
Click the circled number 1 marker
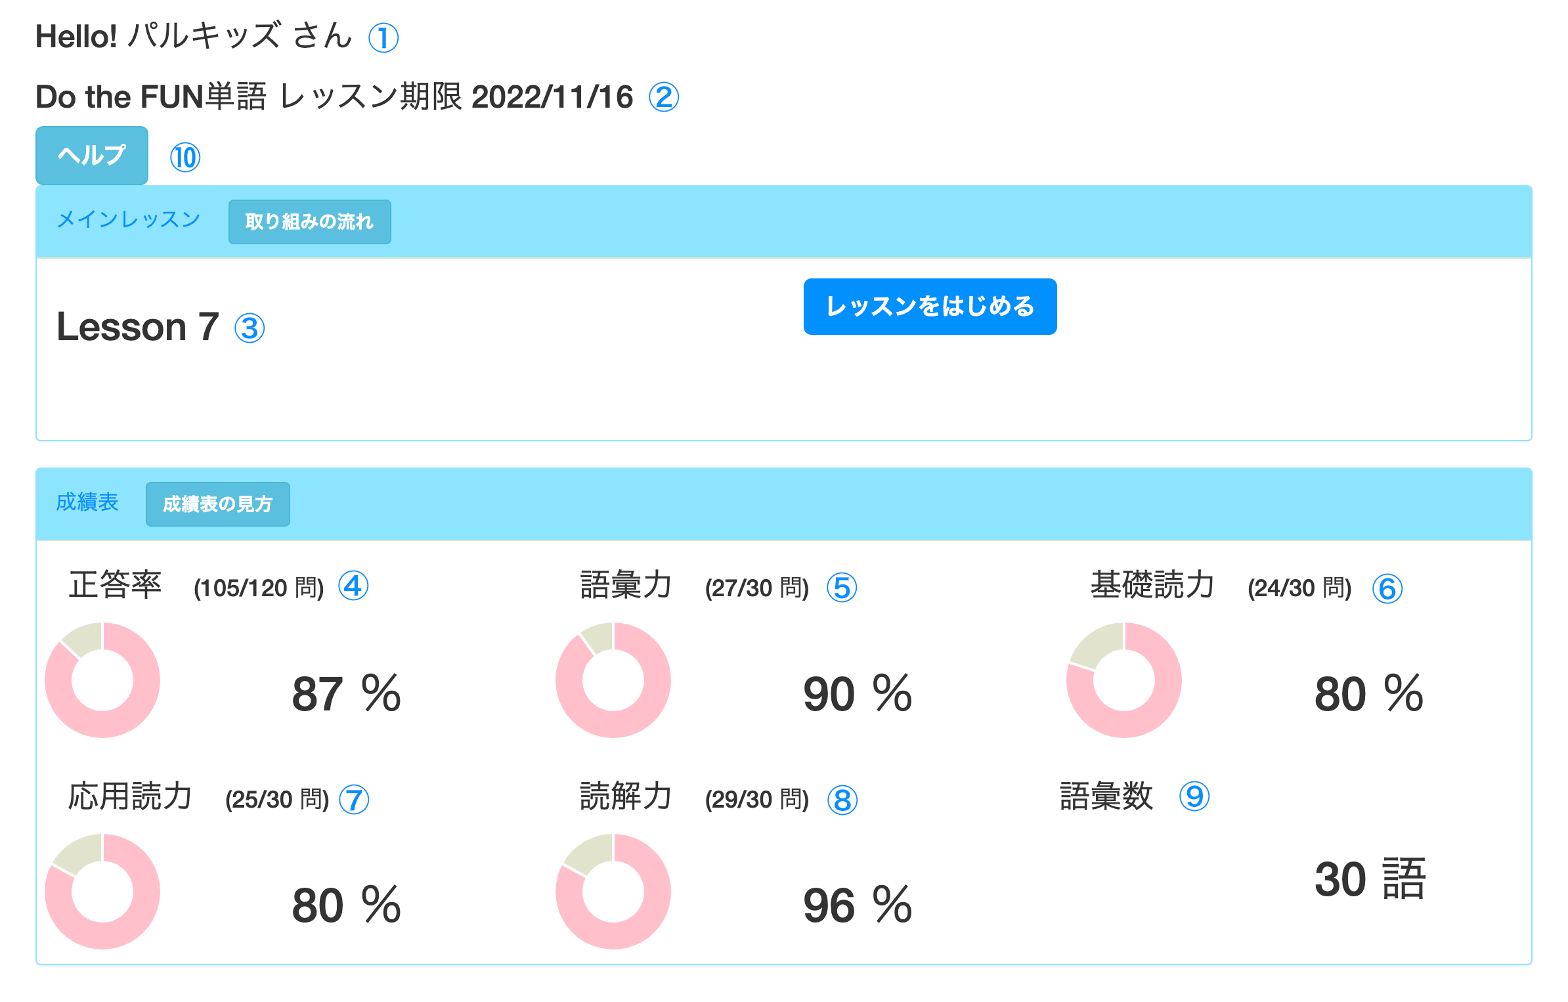coord(383,37)
